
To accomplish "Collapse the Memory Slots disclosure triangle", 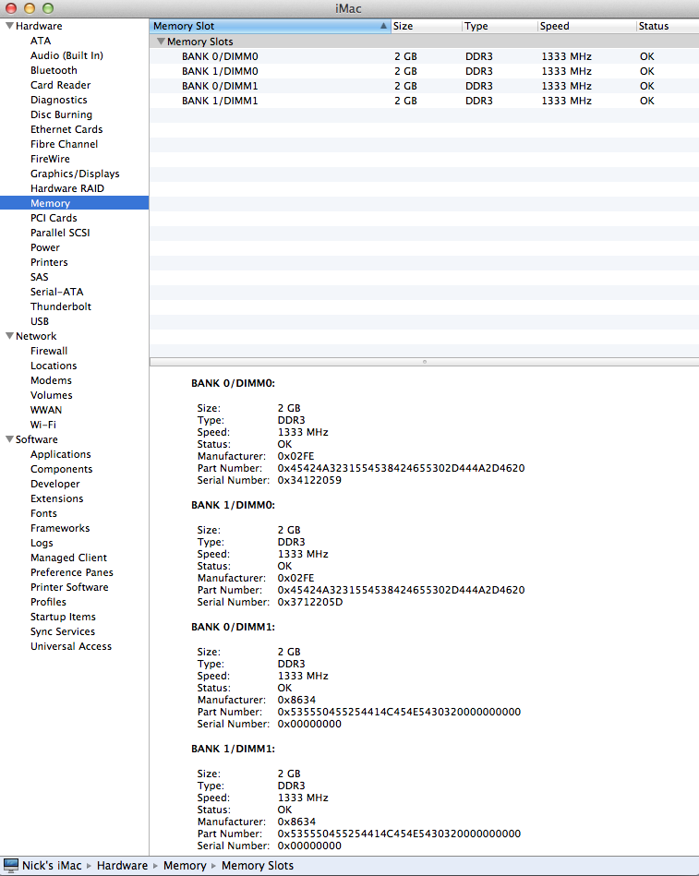I will pyautogui.click(x=161, y=42).
